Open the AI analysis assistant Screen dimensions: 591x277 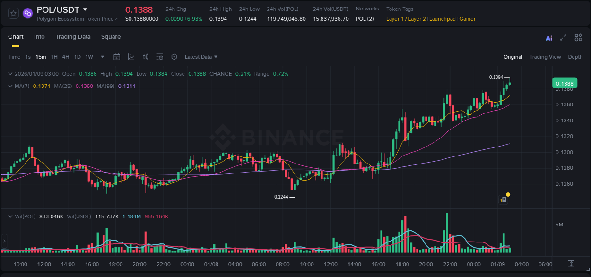(549, 37)
